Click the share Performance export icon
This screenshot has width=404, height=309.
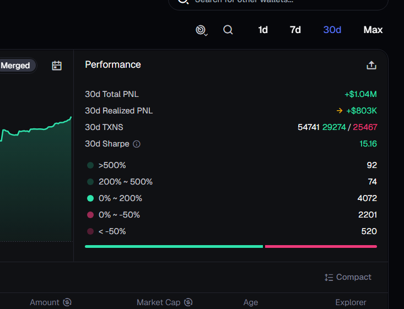point(371,65)
